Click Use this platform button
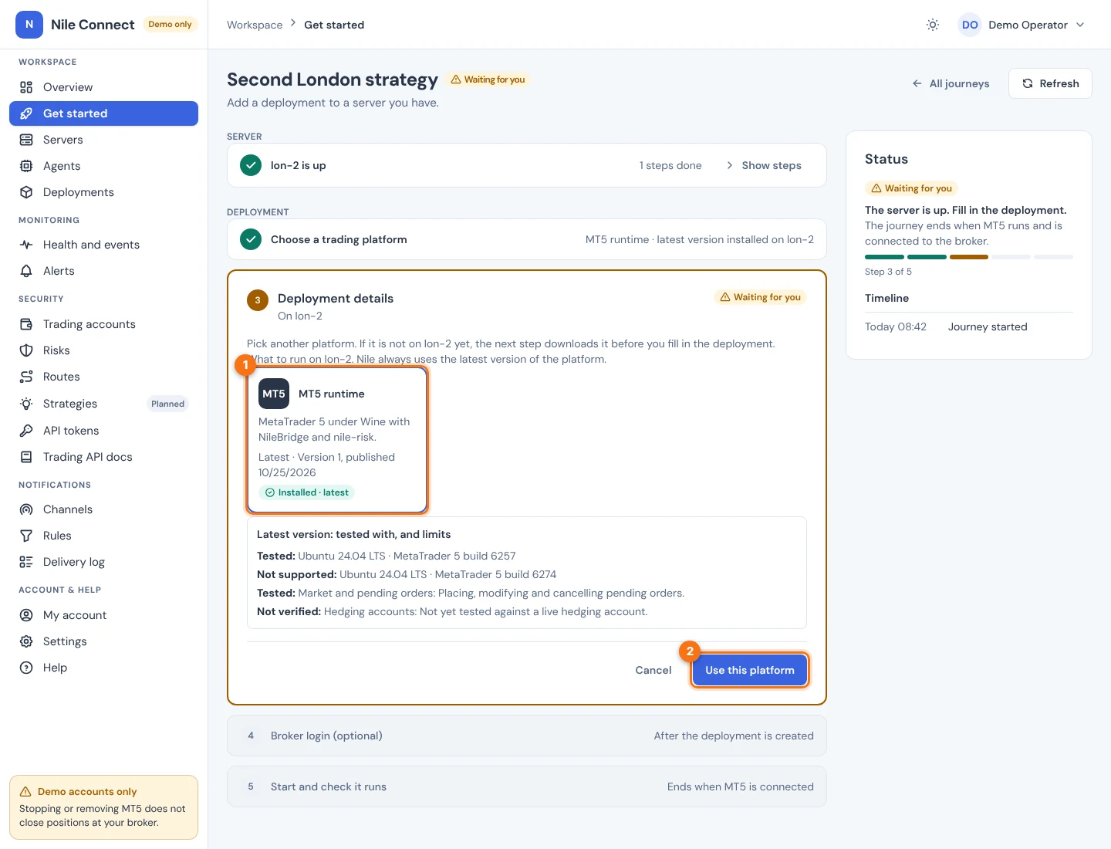The width and height of the screenshot is (1111, 849). [x=750, y=670]
